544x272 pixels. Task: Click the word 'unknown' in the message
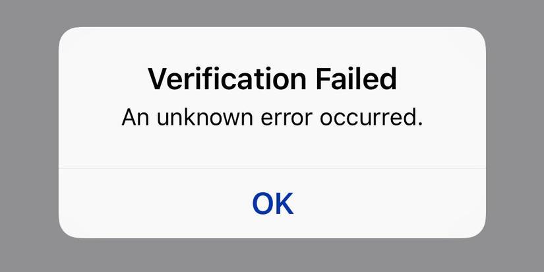(x=204, y=118)
